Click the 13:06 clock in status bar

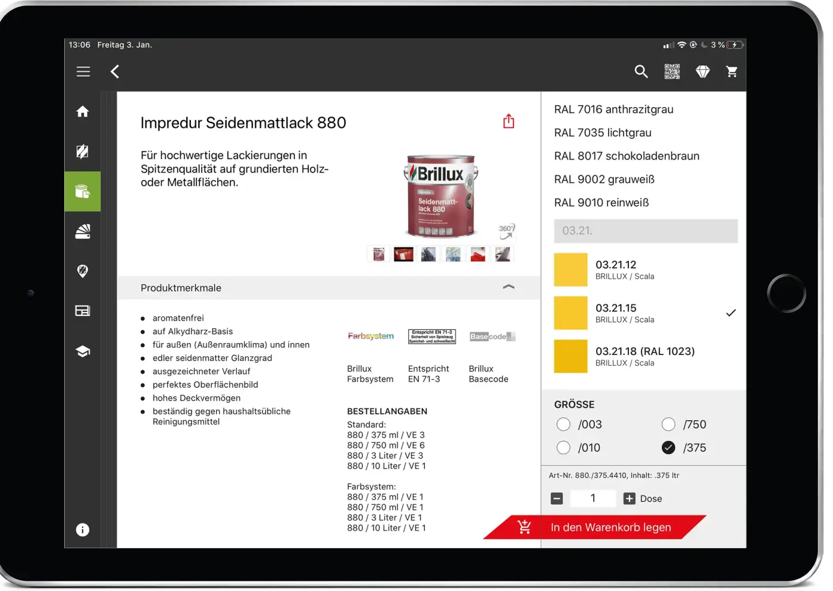[x=80, y=45]
